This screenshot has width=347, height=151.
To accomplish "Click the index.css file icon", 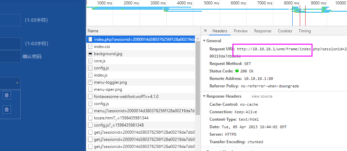I will pos(90,47).
